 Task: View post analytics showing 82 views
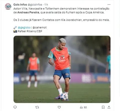[x=83, y=107]
